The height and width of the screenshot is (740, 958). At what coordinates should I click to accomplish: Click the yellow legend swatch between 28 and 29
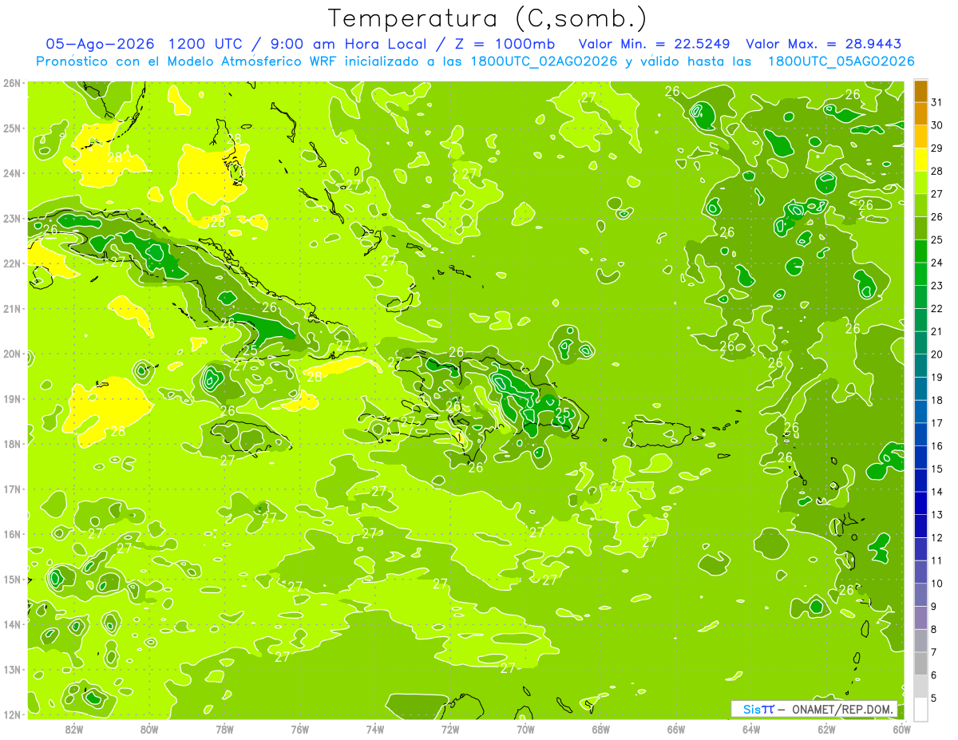pos(920,160)
